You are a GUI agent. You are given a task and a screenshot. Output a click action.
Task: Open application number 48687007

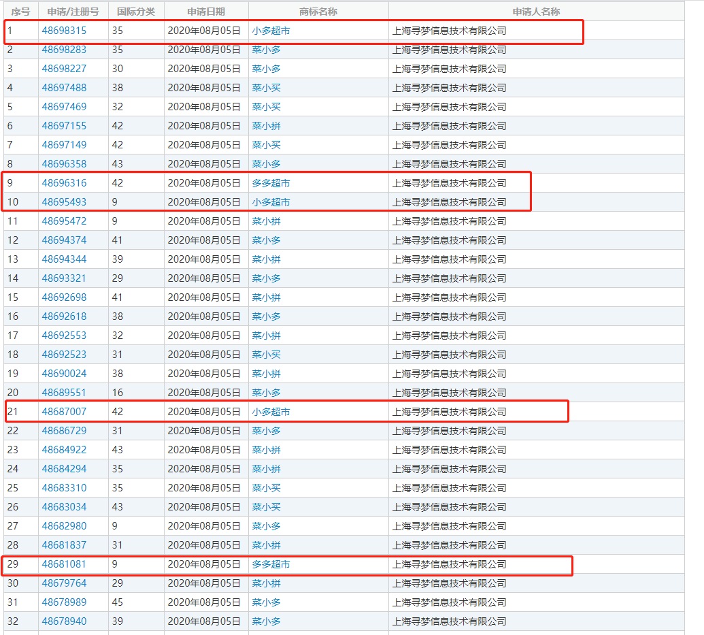64,412
